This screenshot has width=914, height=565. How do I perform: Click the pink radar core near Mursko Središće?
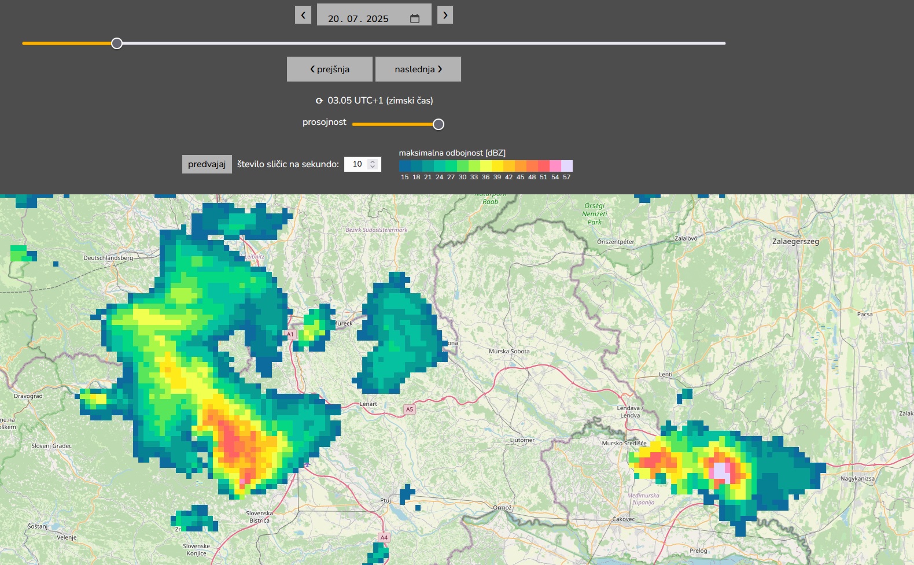pos(721,470)
